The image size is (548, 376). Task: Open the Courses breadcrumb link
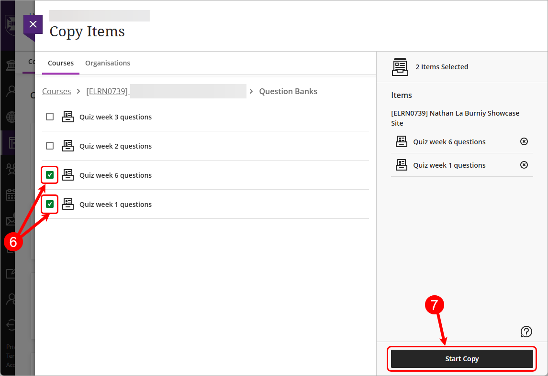pyautogui.click(x=56, y=91)
